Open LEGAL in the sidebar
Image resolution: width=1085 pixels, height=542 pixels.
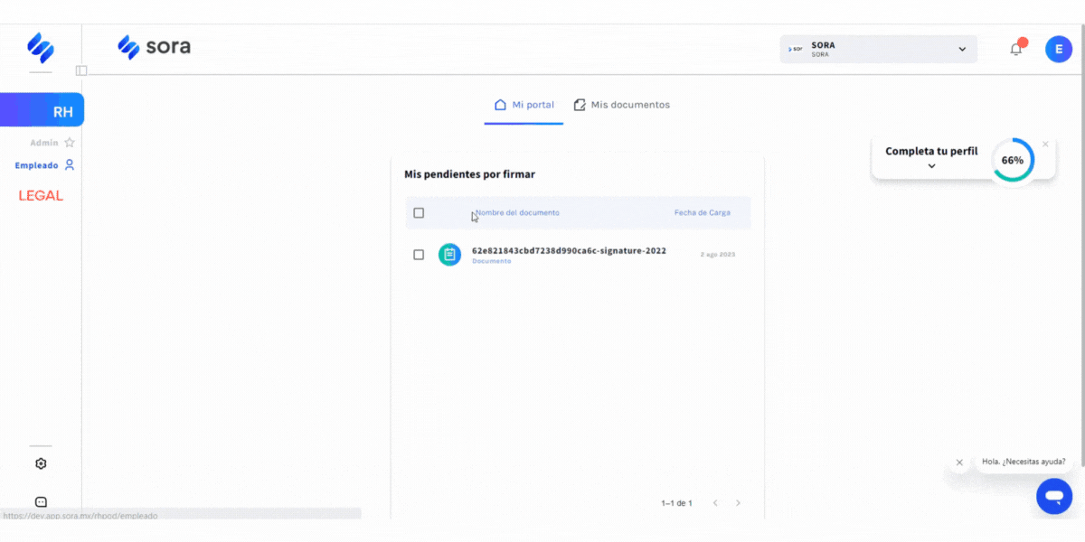[x=40, y=195]
